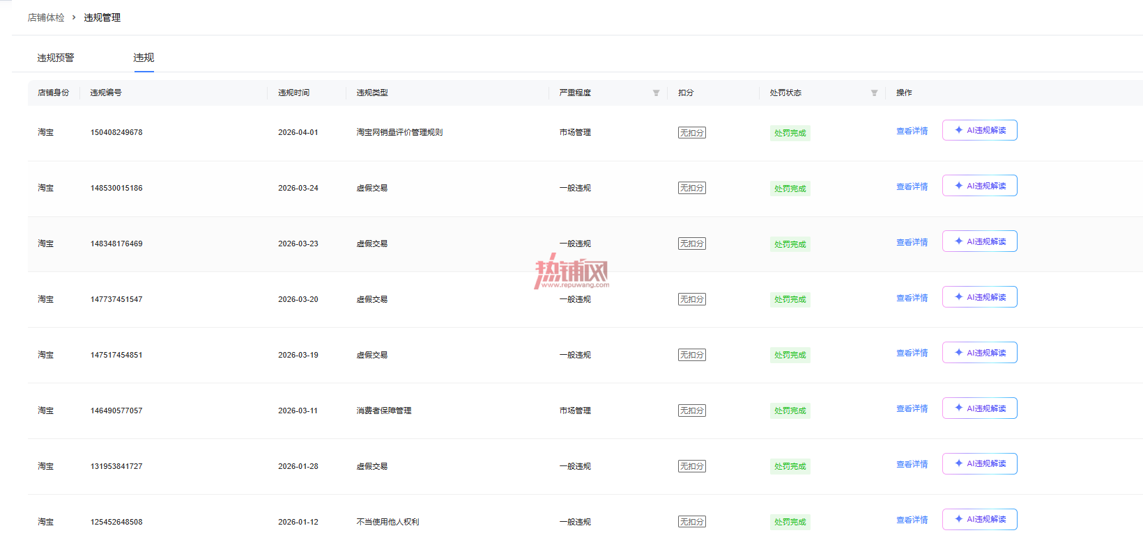View 查看详情 for the 2026-04-01 violation
Image resolution: width=1143 pixels, height=542 pixels.
coord(912,131)
